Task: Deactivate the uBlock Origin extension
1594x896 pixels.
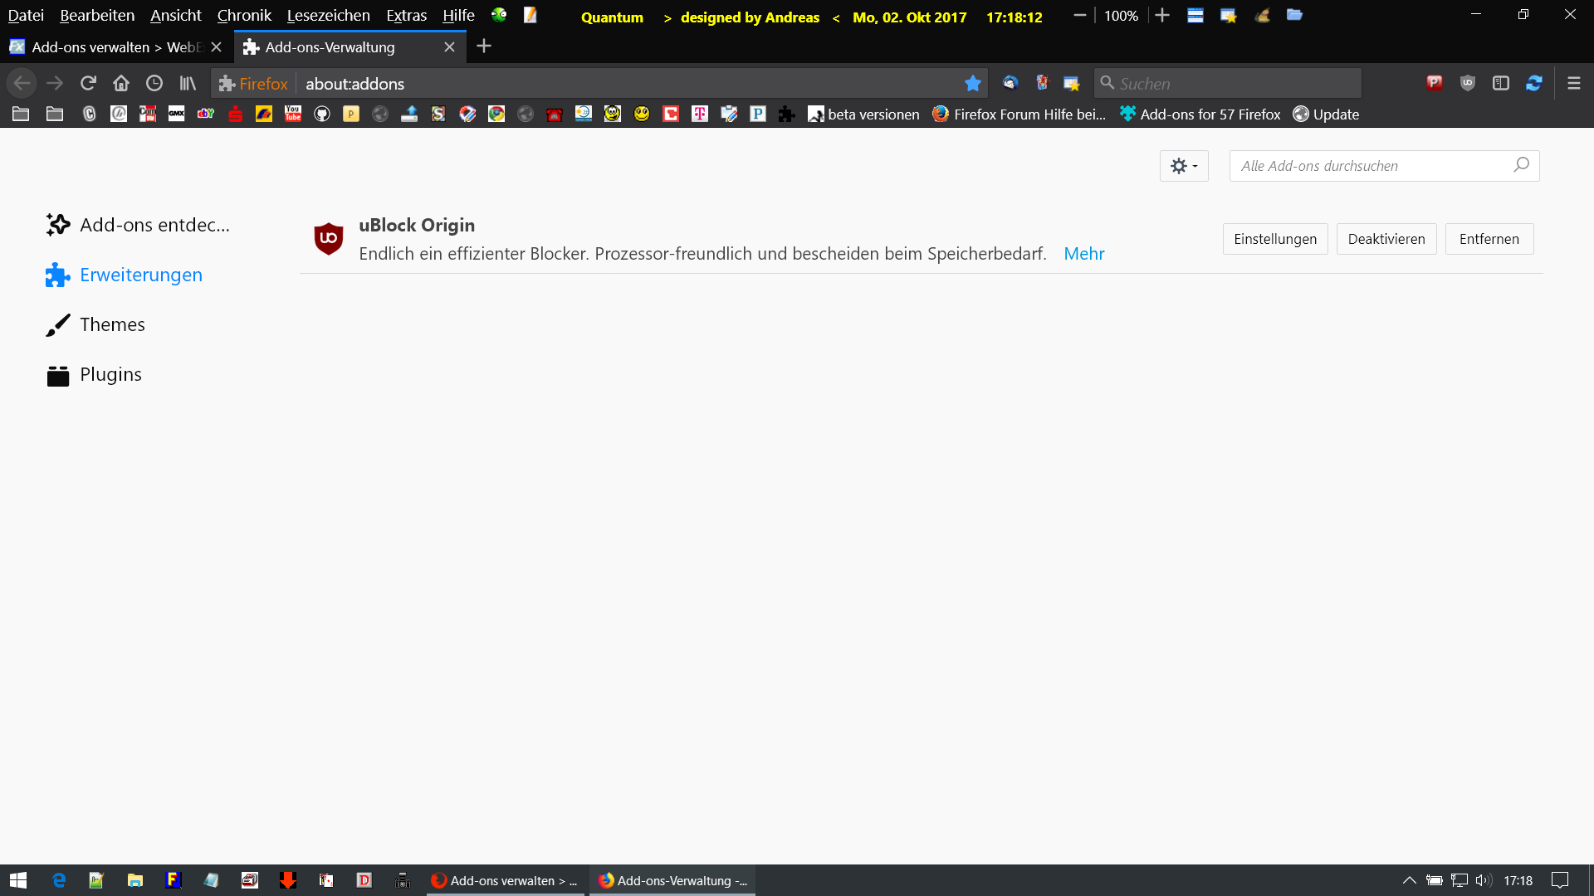Action: click(x=1386, y=239)
